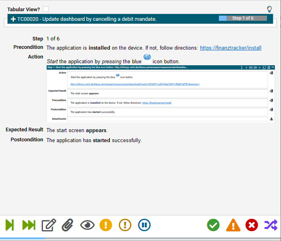Screen dimensions: 281x241
Task: Click the Precondition sentence 'The application is installed'
Action: click(x=78, y=48)
